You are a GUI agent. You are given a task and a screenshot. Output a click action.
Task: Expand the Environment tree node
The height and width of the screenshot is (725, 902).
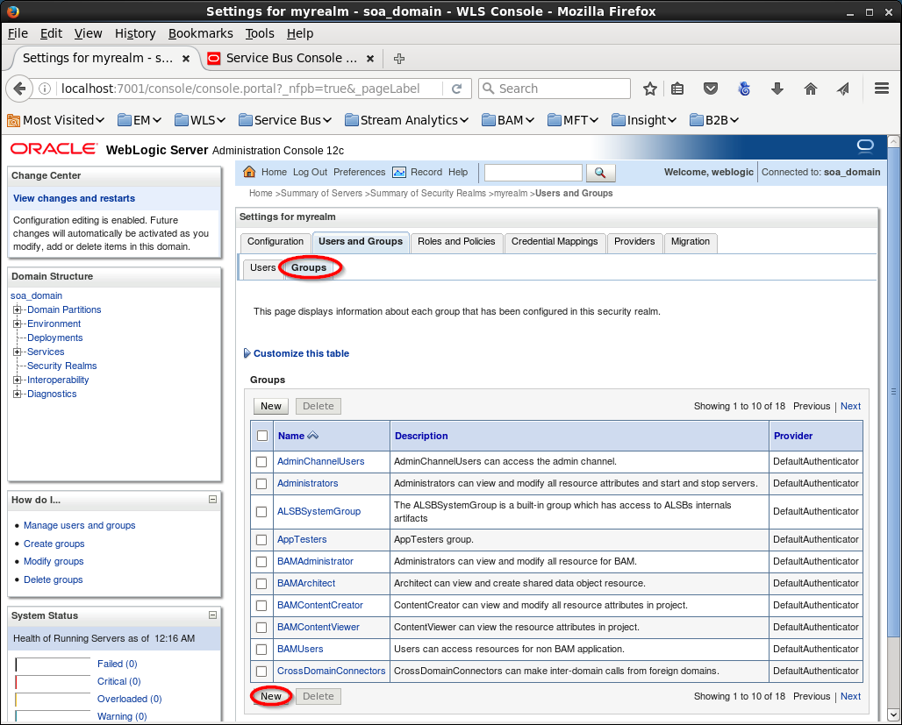[18, 323]
